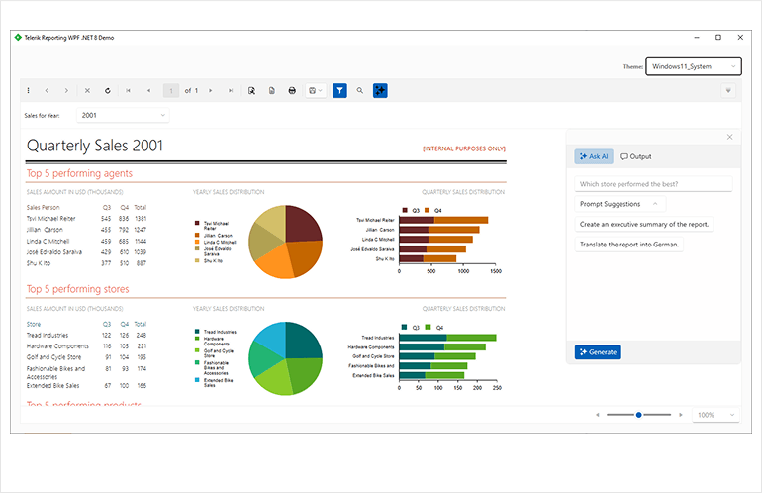762x493 pixels.
Task: Toggle print preview mode
Action: [251, 90]
